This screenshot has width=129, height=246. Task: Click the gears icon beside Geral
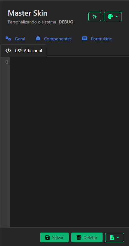[8, 38]
